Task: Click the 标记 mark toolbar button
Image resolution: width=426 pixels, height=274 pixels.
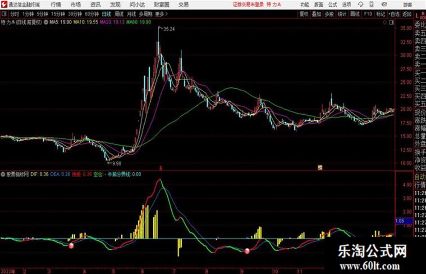Action: tap(380, 14)
